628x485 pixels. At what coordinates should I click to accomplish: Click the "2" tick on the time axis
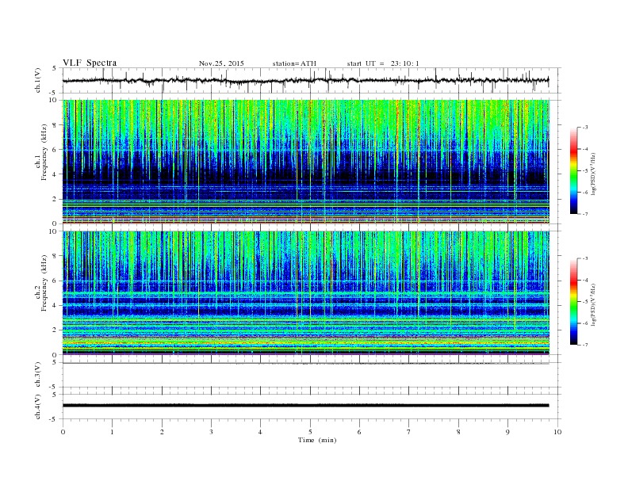162,432
